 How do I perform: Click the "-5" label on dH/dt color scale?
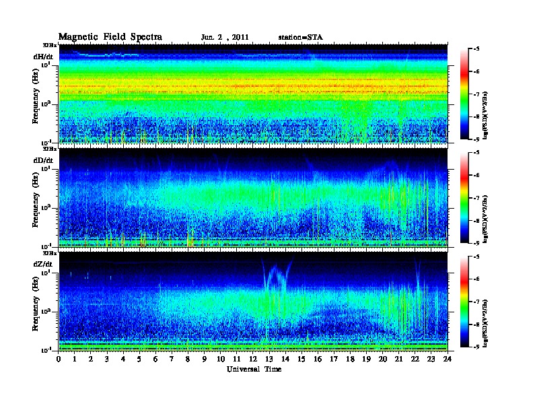click(x=476, y=49)
